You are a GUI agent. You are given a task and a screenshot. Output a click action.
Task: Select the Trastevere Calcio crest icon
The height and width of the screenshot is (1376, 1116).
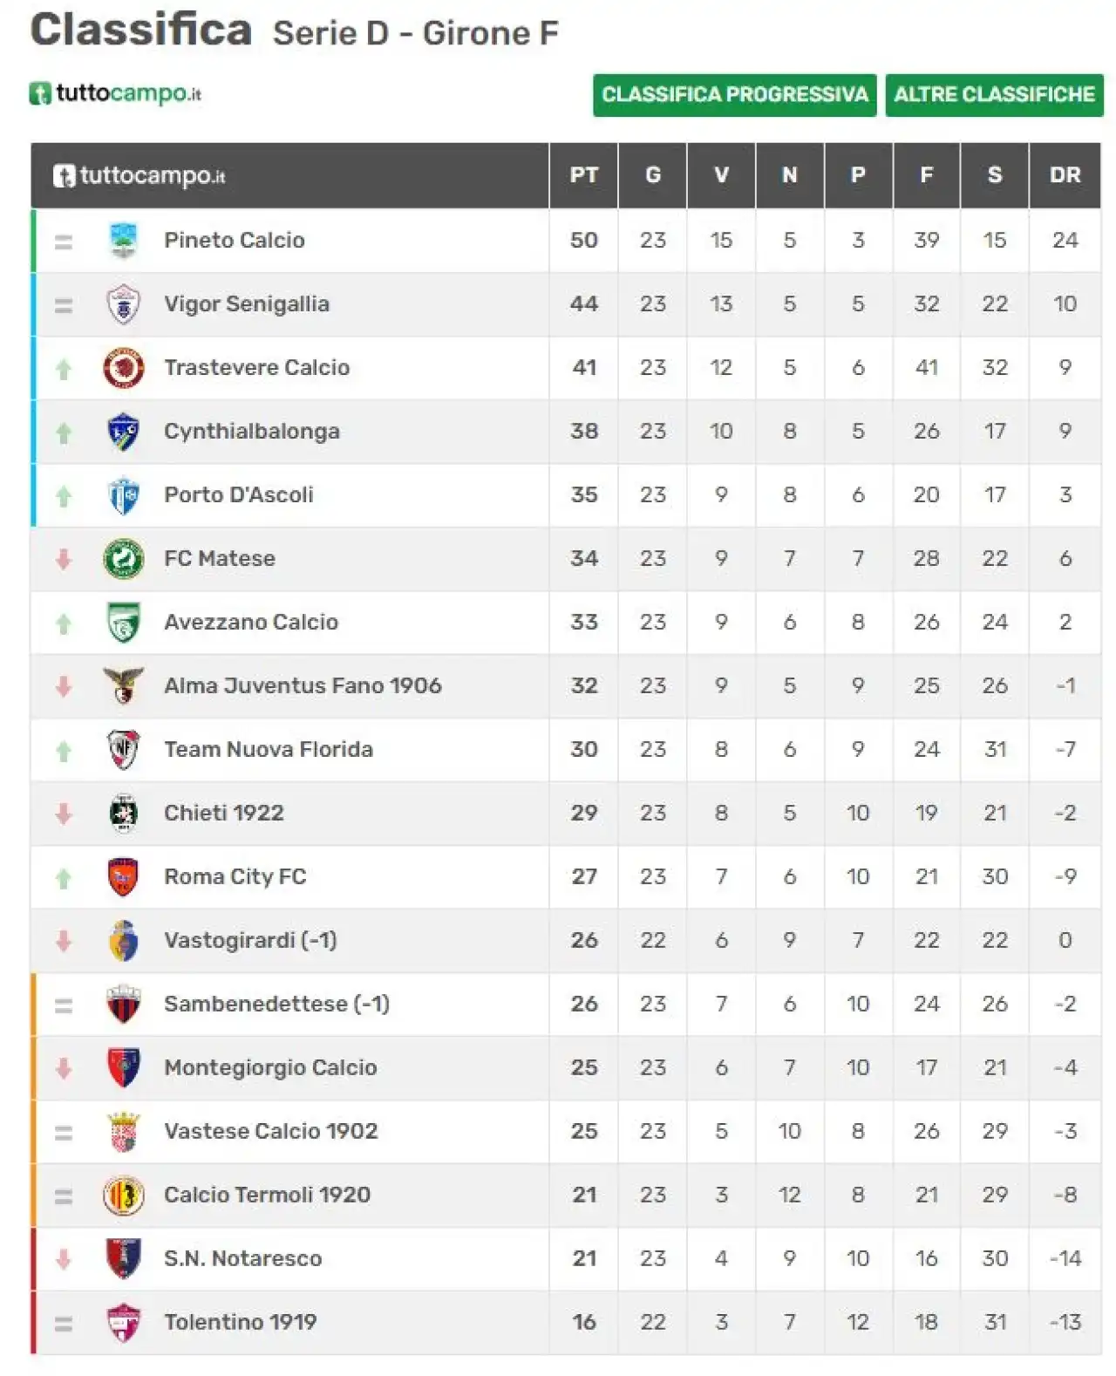[x=124, y=368]
